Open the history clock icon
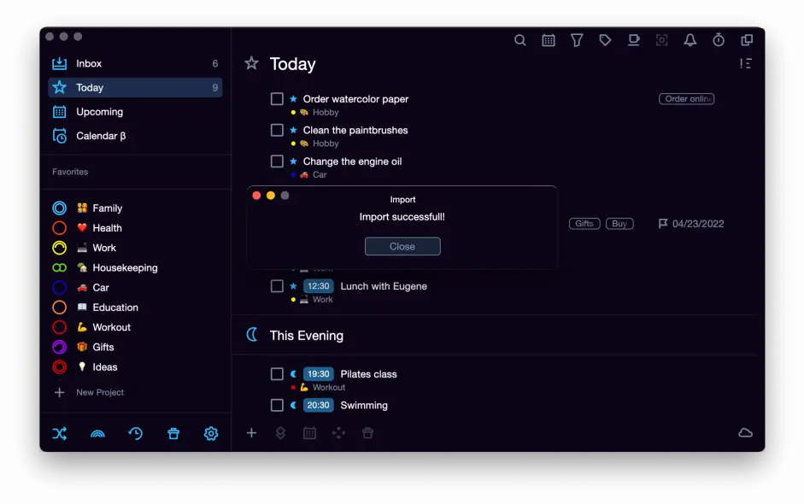This screenshot has height=504, width=804. point(135,434)
